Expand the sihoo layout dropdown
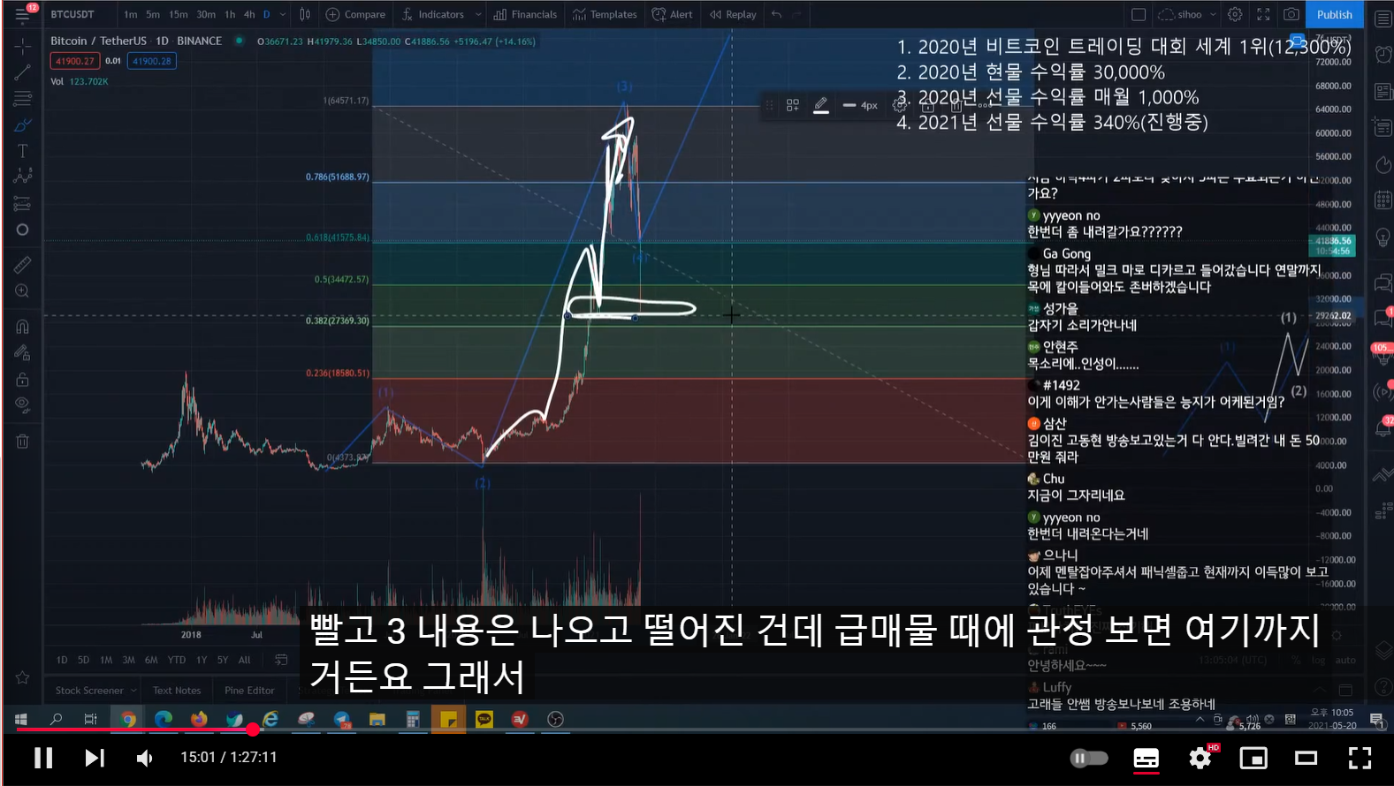The width and height of the screenshot is (1394, 786). (x=1213, y=14)
